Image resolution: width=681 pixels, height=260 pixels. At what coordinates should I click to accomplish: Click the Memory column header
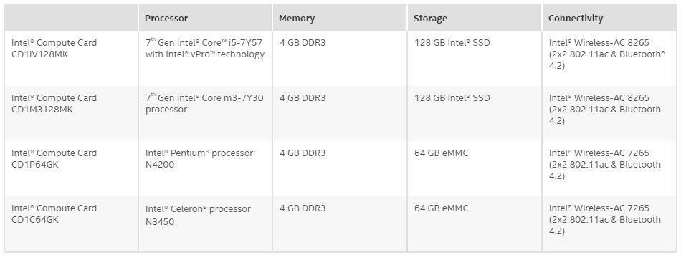click(297, 19)
